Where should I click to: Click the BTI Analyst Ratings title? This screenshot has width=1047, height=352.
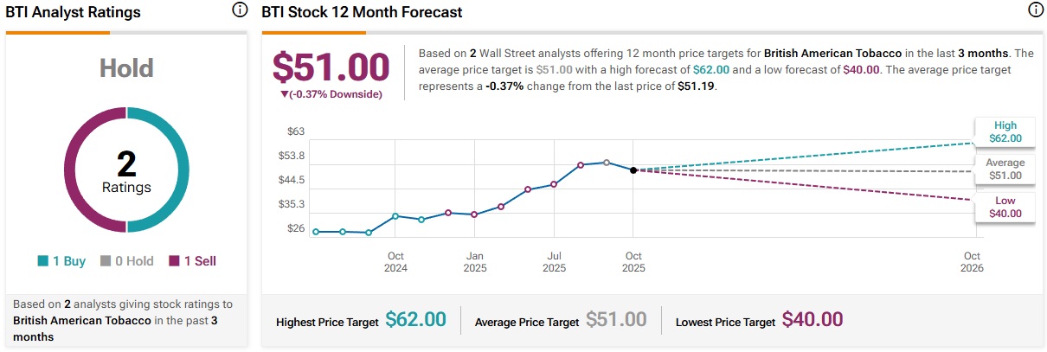pos(73,12)
